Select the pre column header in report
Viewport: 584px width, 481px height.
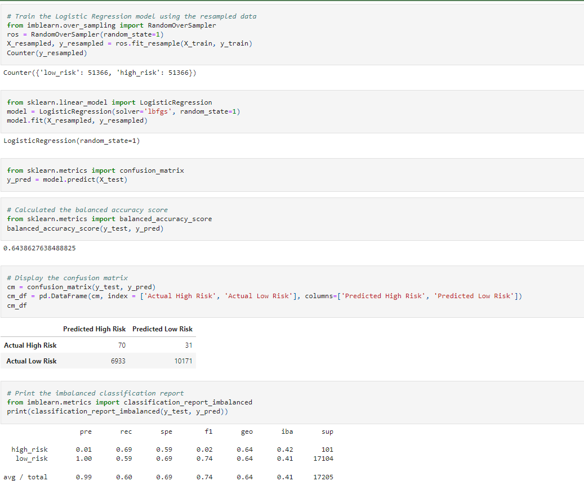point(86,431)
